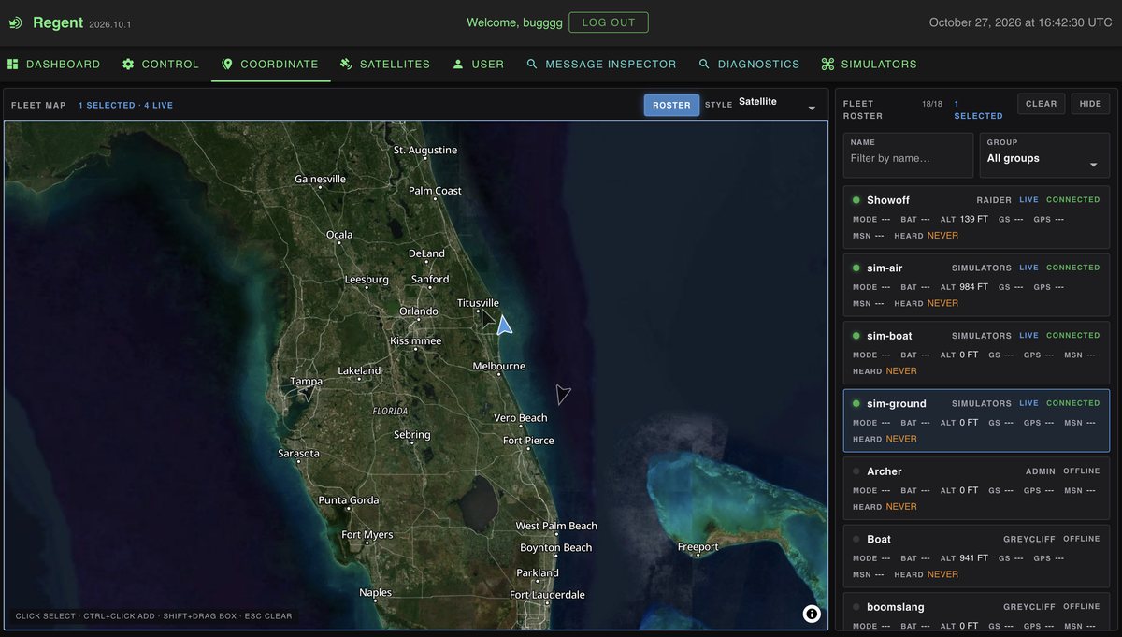The width and height of the screenshot is (1122, 637).
Task: Click the West Palm Beach map label
Action: coord(556,527)
